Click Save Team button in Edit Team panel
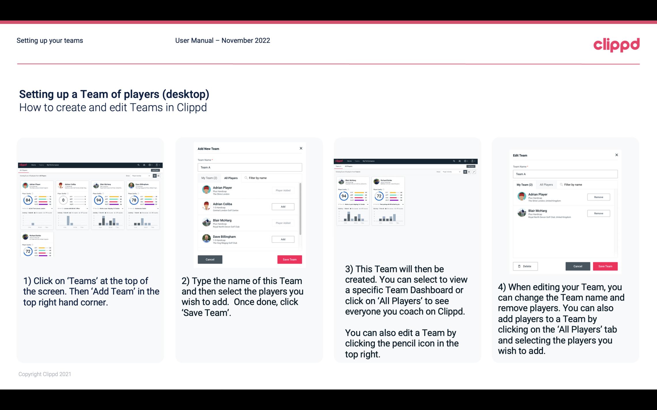Screen dimensions: 657x410 click(x=605, y=265)
